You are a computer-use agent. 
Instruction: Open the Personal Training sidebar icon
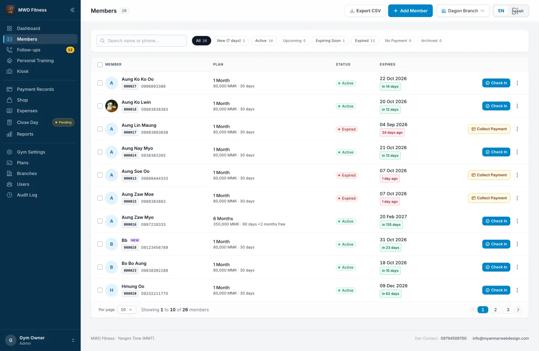click(9, 61)
